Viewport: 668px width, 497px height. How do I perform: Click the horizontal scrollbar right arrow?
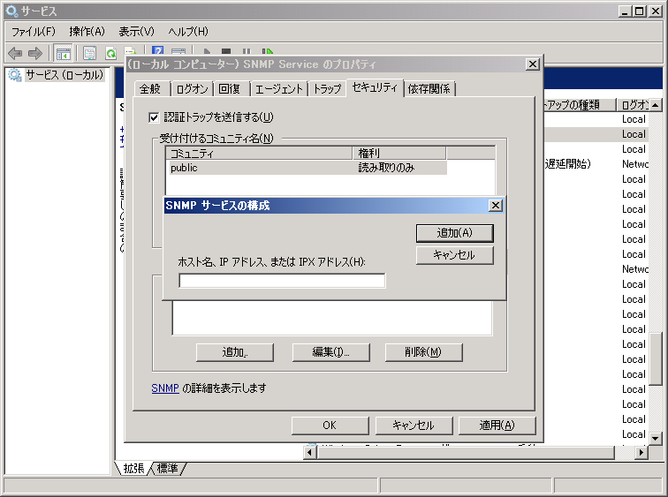pyautogui.click(x=641, y=452)
